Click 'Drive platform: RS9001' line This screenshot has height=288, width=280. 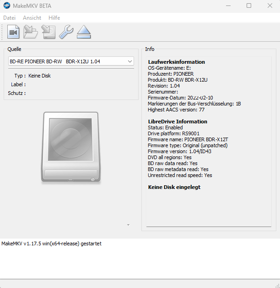[x=173, y=133]
